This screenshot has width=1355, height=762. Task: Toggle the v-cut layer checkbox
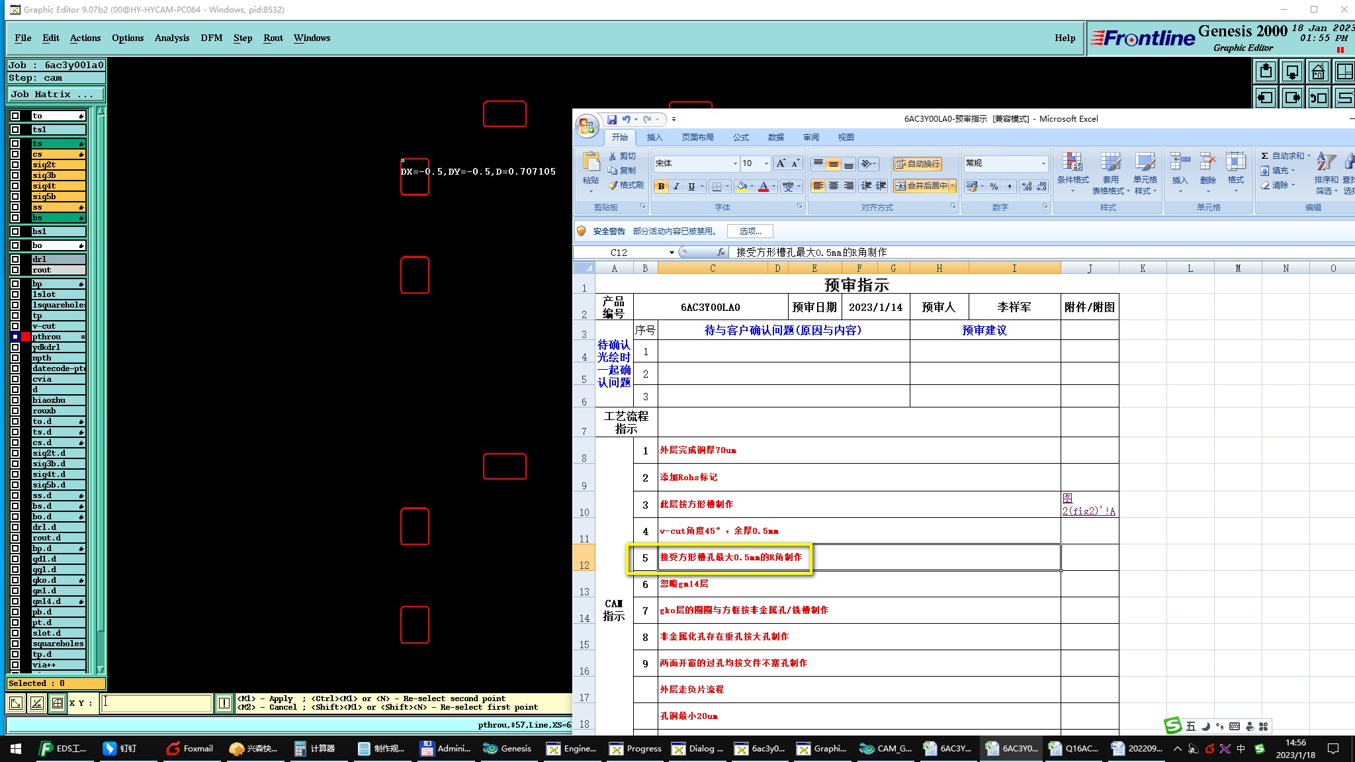point(15,326)
